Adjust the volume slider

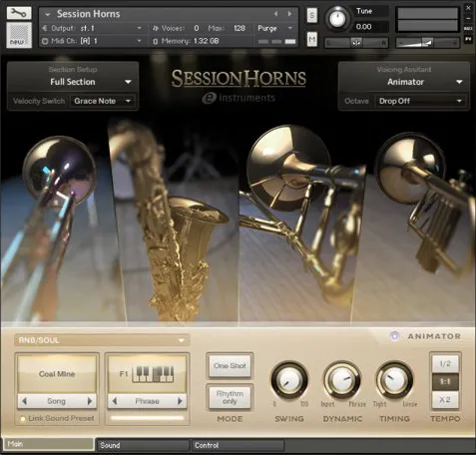[427, 43]
